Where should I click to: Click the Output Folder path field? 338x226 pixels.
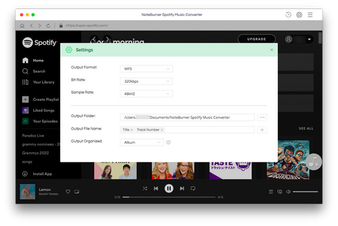(187, 117)
